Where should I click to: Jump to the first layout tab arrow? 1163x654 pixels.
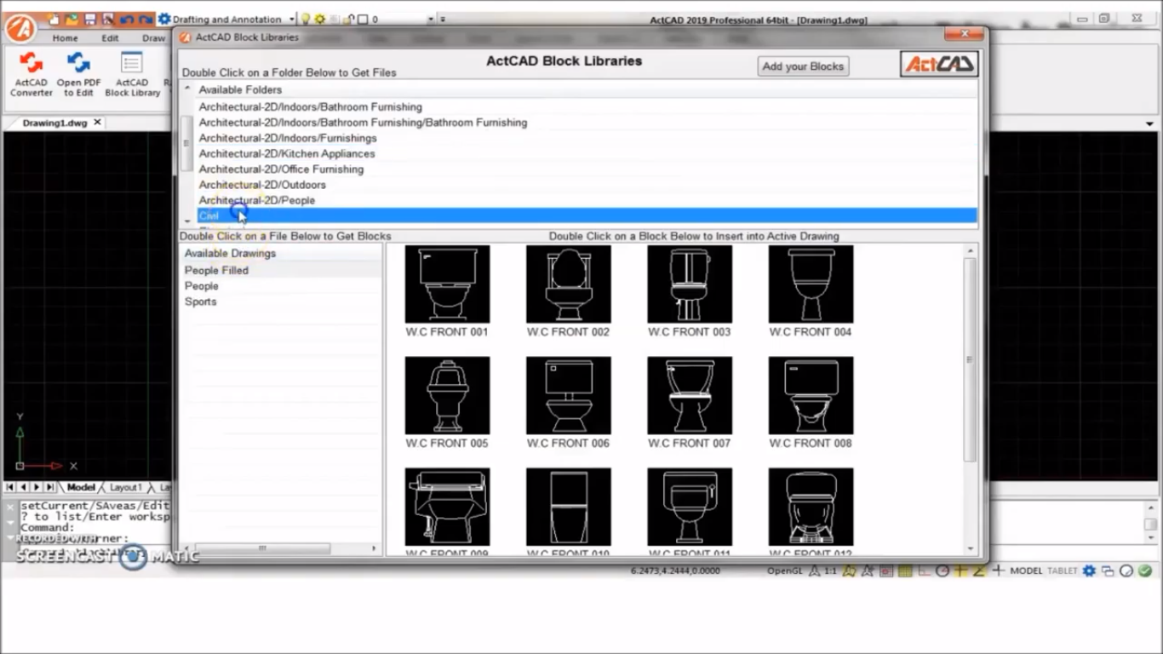[x=10, y=487]
